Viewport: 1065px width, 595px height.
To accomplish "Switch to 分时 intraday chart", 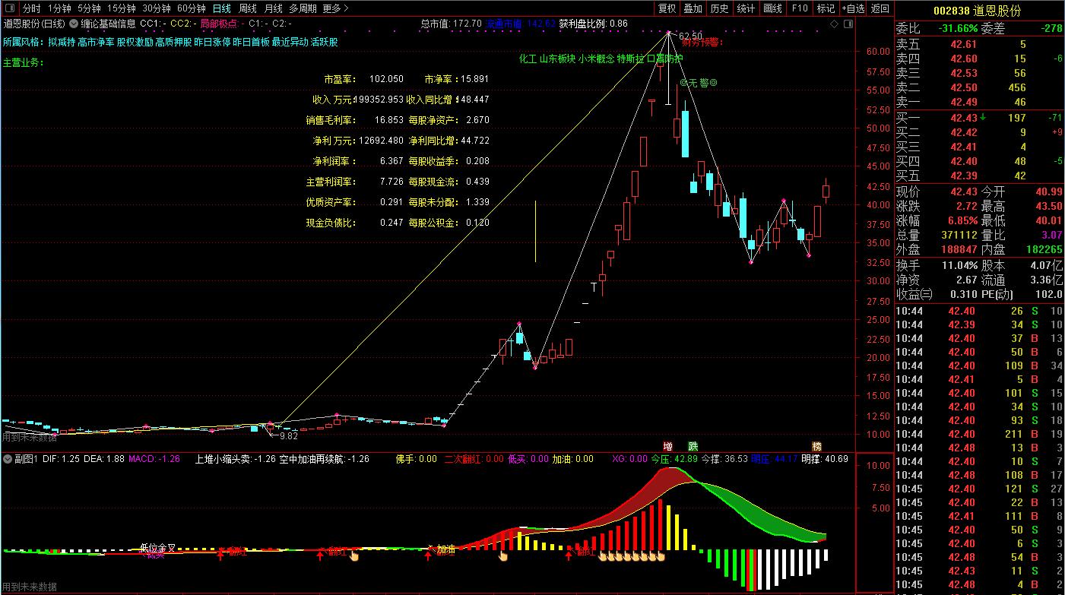I will [x=32, y=8].
